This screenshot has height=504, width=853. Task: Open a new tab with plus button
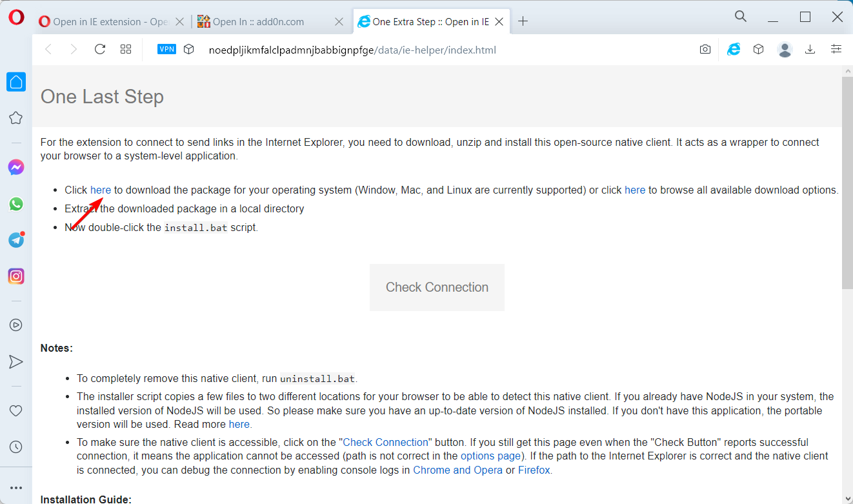523,21
